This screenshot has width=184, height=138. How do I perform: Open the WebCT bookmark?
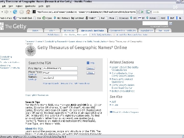pos(90,18)
